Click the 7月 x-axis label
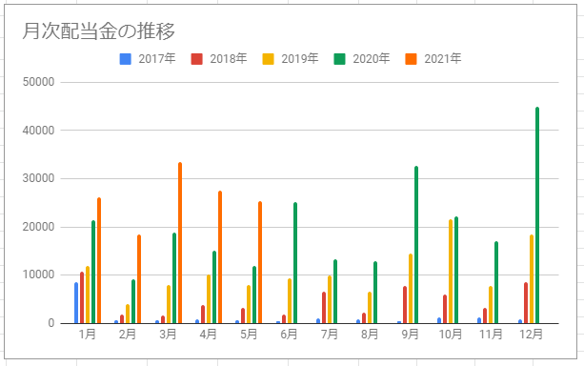The width and height of the screenshot is (584, 366). tap(330, 335)
